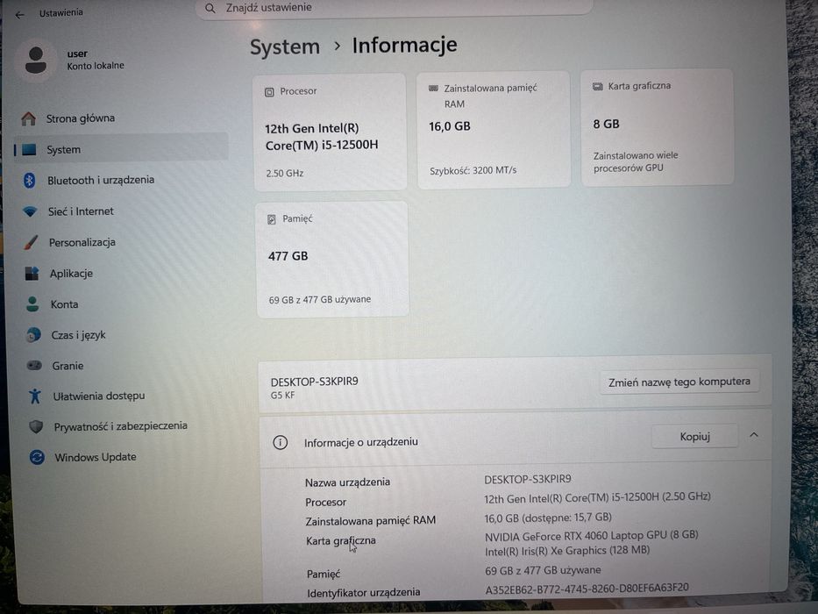Click the Konta person icon
The image size is (818, 614).
click(32, 304)
